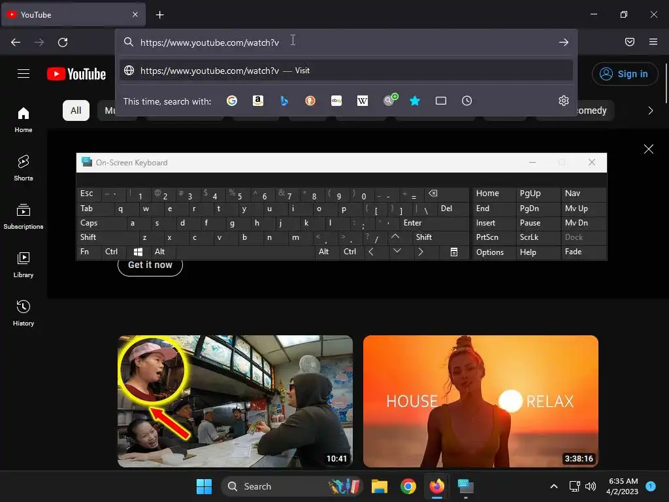
Task: Toggle right Shift key on keyboard
Action: [x=440, y=237]
